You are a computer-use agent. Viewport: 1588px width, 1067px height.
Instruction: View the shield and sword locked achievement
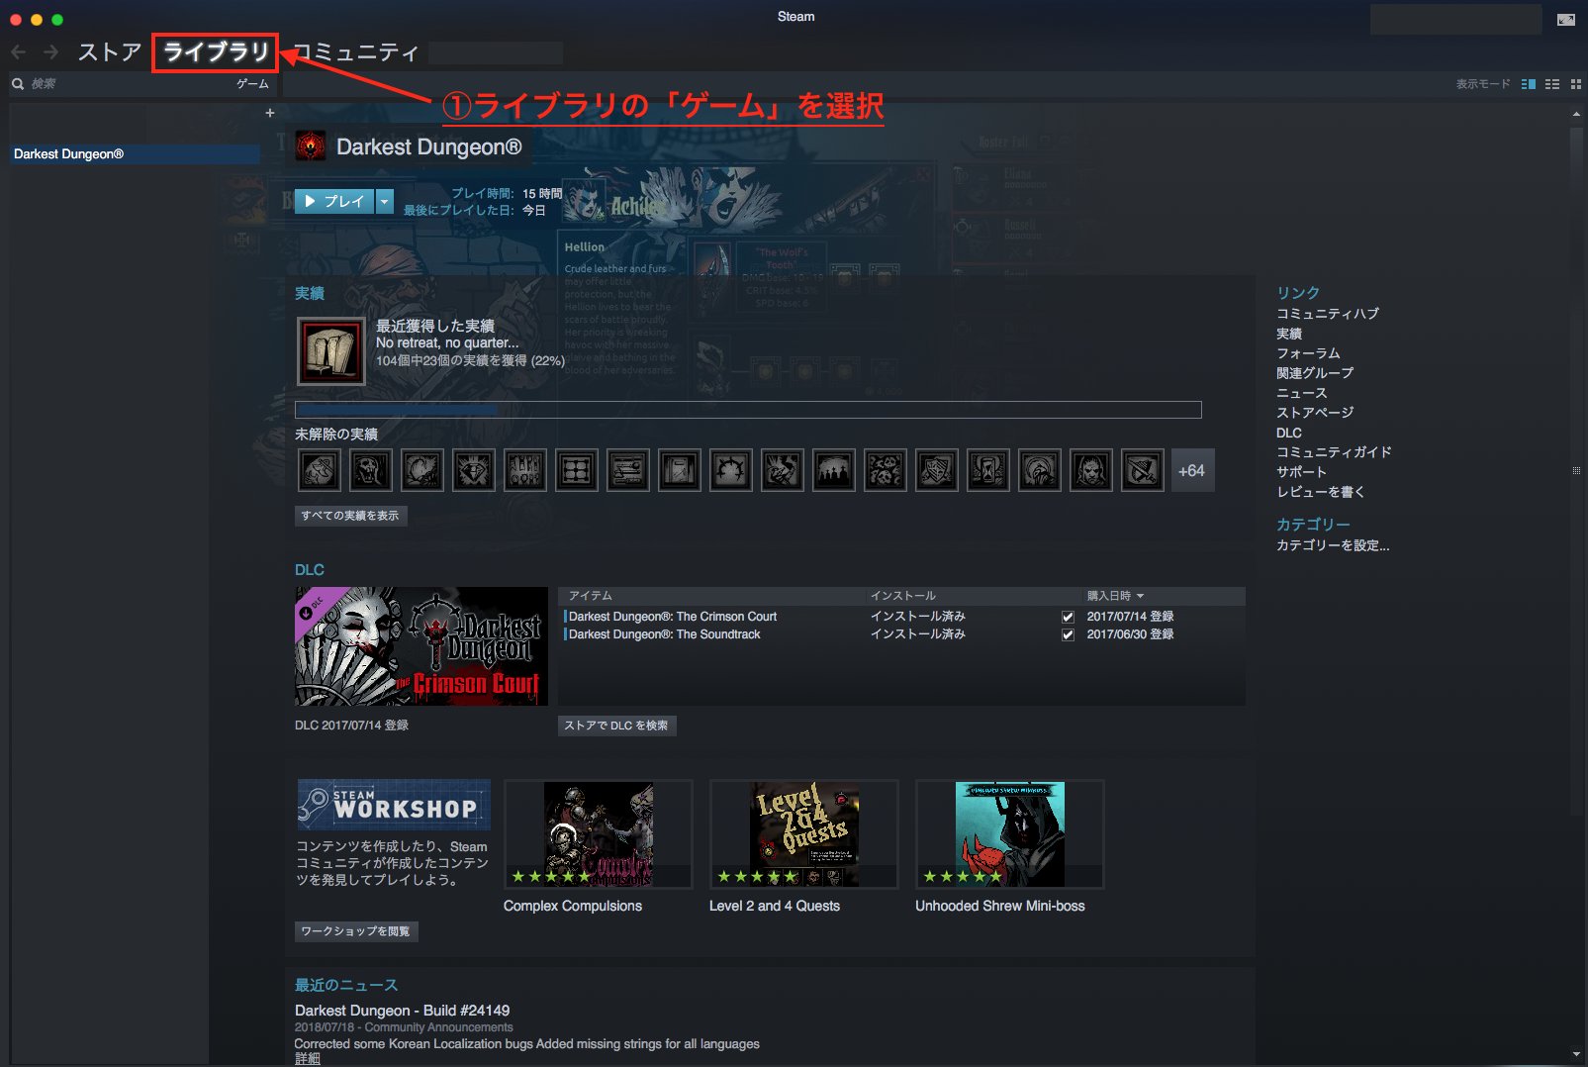[1143, 470]
